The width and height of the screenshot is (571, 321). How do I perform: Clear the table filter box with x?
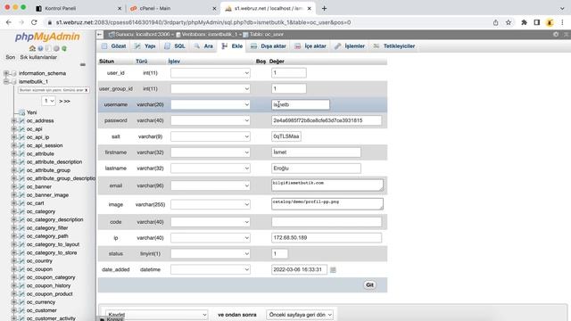(87, 90)
